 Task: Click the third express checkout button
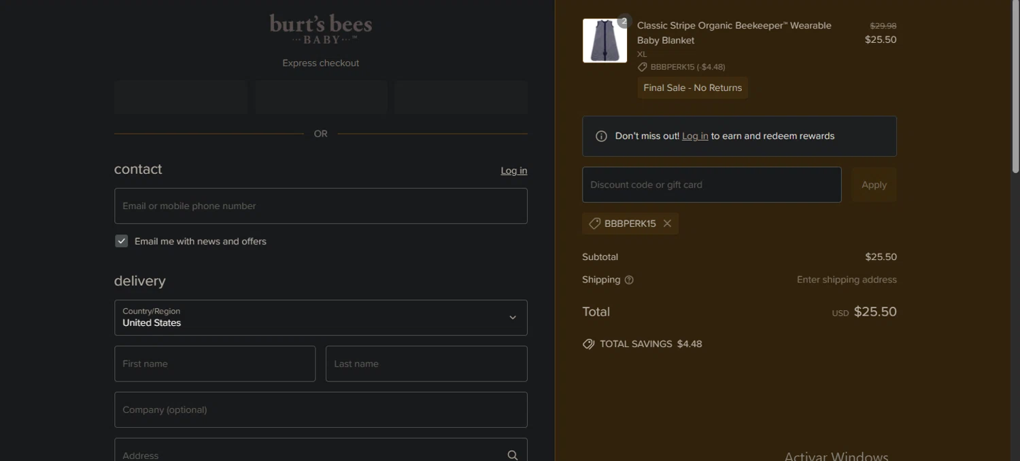click(461, 97)
